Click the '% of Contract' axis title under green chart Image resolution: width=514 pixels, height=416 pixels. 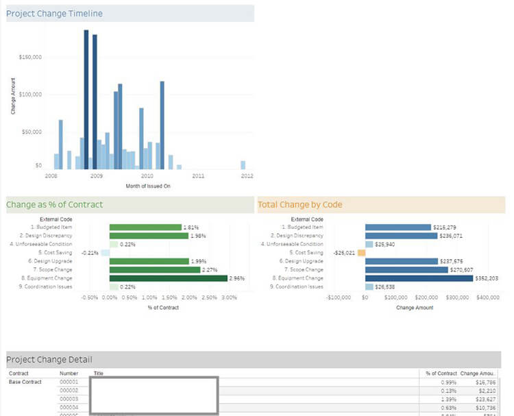pyautogui.click(x=163, y=308)
